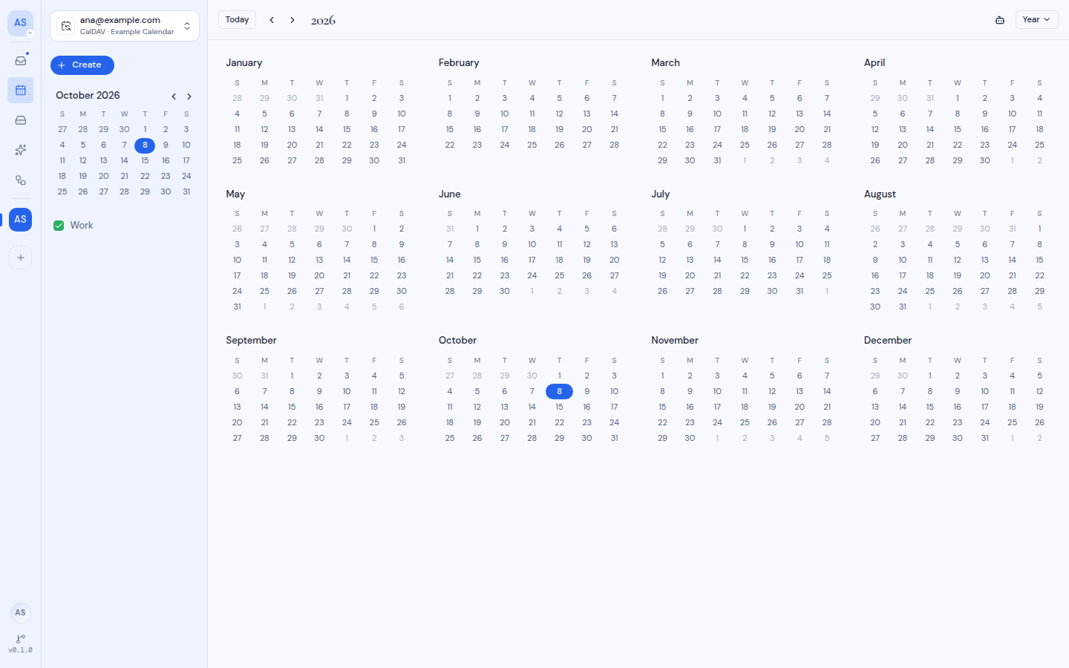Click the 2026 year title
This screenshot has width=1069, height=668.
coord(323,21)
